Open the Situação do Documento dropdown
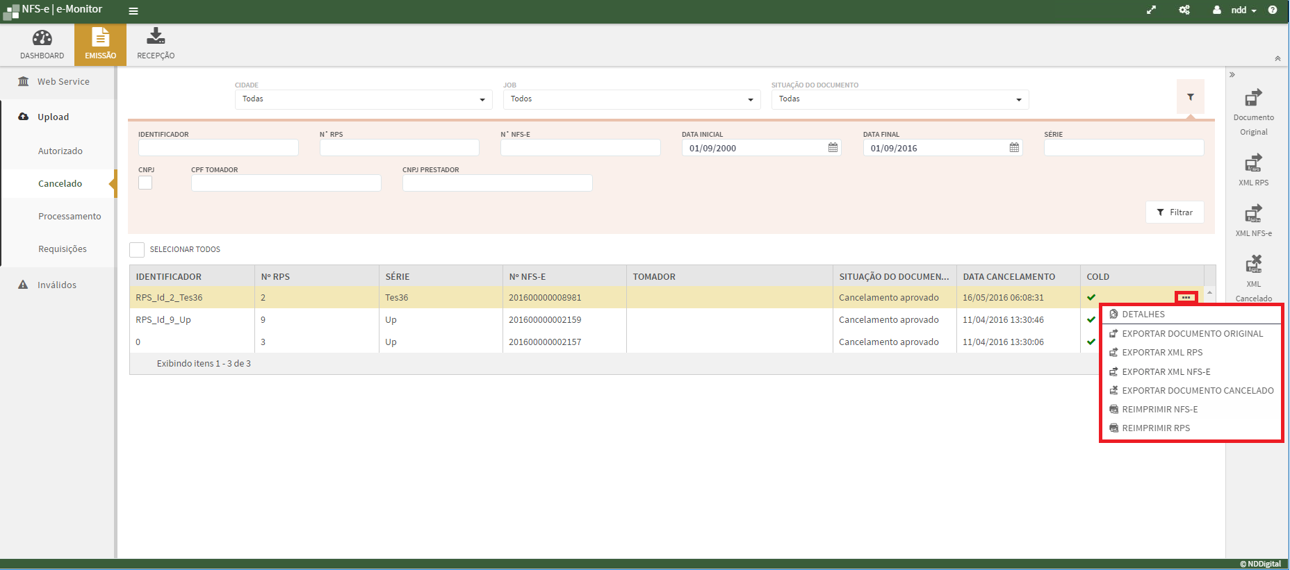Image resolution: width=1290 pixels, height=570 pixels. (899, 99)
